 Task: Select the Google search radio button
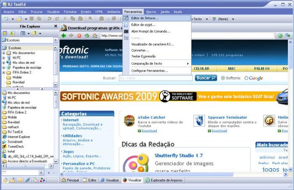(x=246, y=78)
